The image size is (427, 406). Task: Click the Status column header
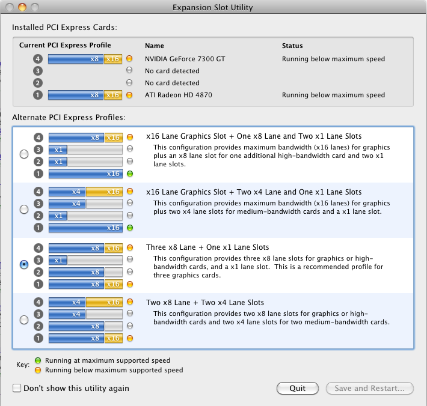[x=292, y=46]
